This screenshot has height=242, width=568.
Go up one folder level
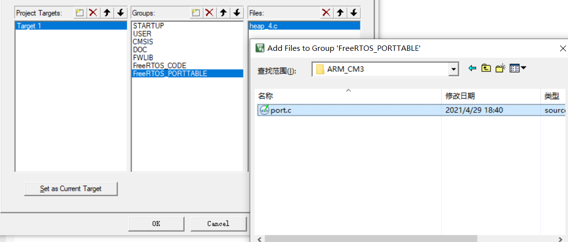click(486, 68)
